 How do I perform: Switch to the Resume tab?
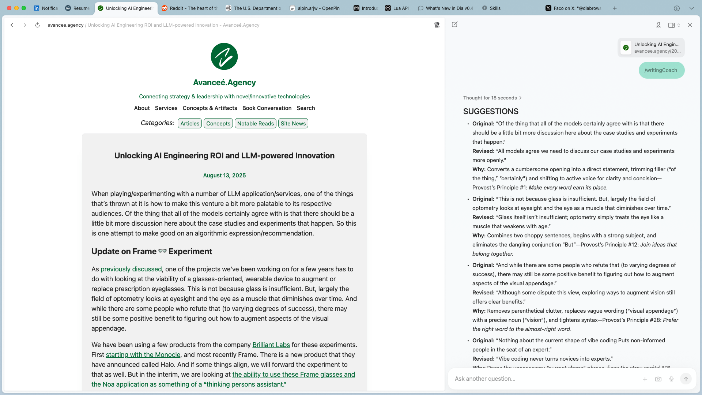click(78, 8)
